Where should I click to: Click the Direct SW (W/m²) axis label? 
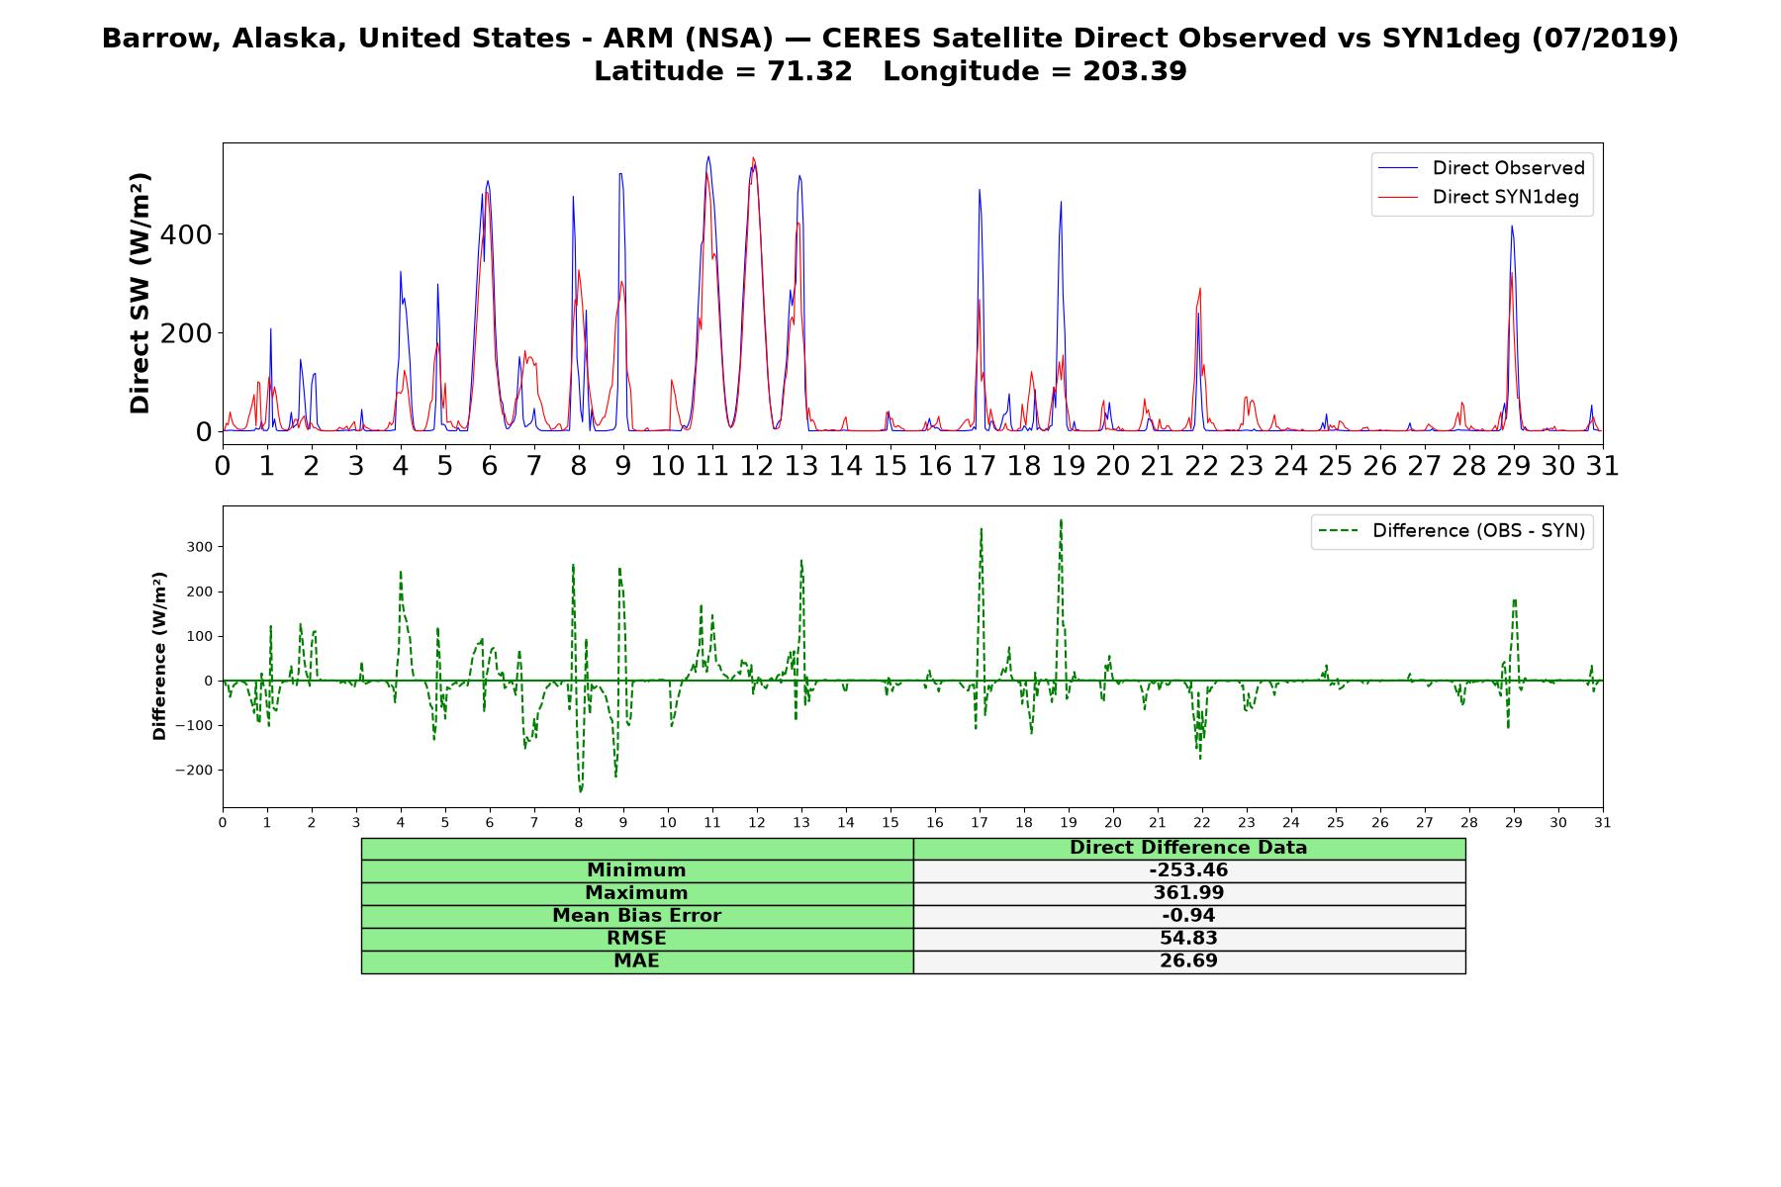[x=140, y=294]
